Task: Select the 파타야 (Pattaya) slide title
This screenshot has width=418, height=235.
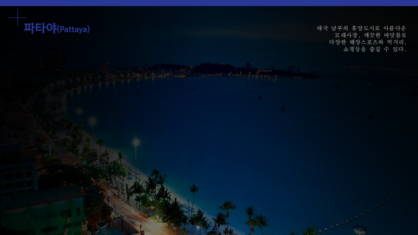Action: [57, 28]
